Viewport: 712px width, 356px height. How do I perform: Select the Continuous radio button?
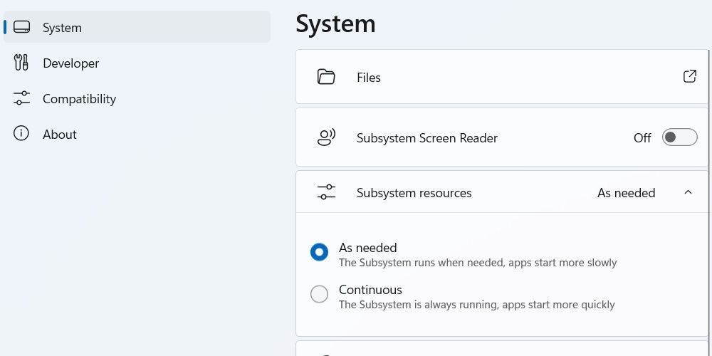tap(320, 294)
